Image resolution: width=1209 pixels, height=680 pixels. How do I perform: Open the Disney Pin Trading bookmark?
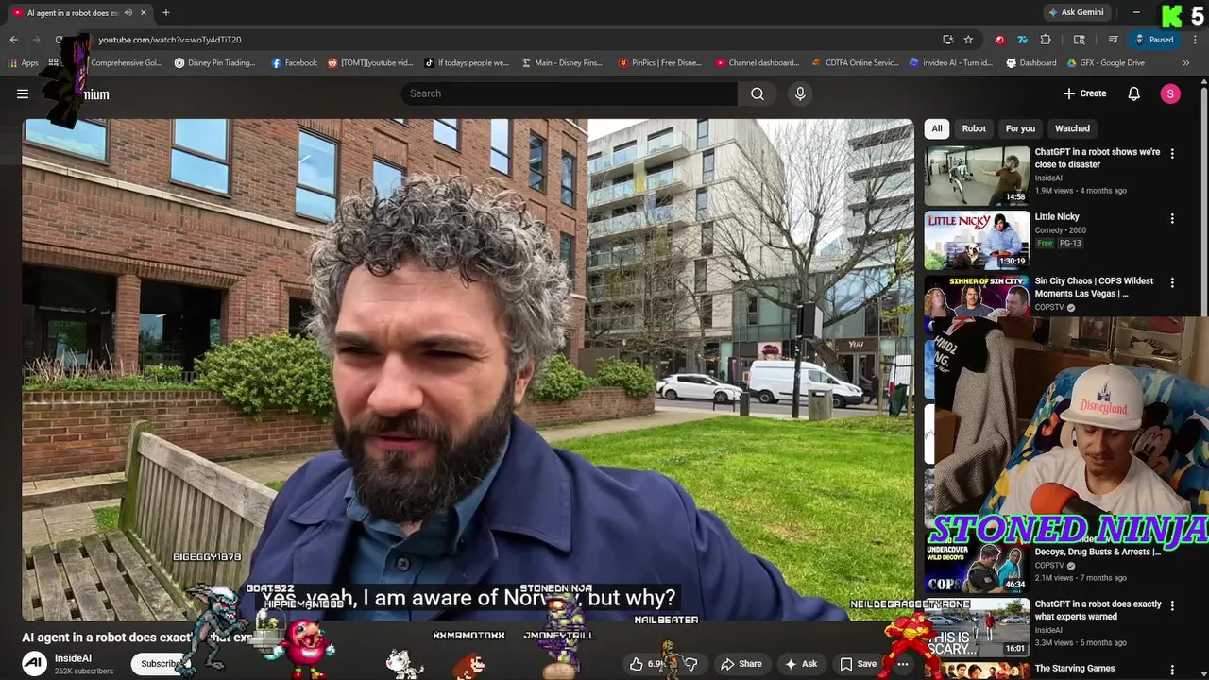click(215, 63)
